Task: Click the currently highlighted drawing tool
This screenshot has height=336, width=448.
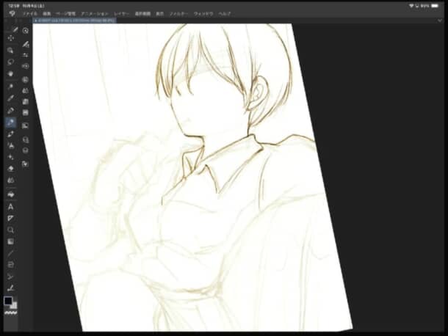Action: [x=11, y=123]
